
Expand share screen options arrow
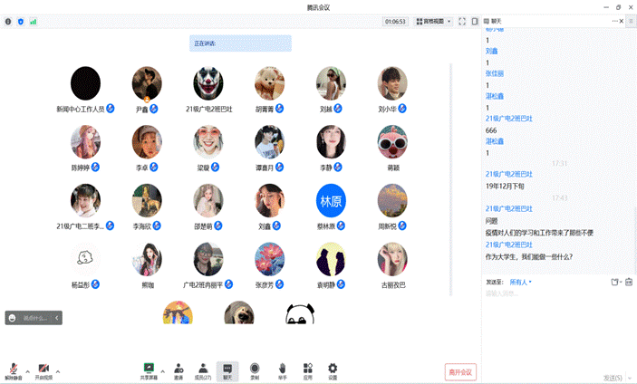pos(162,371)
